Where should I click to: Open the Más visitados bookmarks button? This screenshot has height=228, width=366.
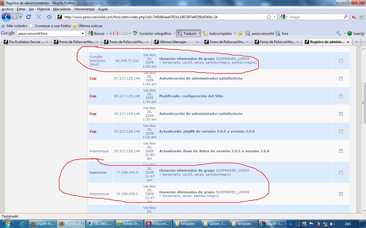14,26
